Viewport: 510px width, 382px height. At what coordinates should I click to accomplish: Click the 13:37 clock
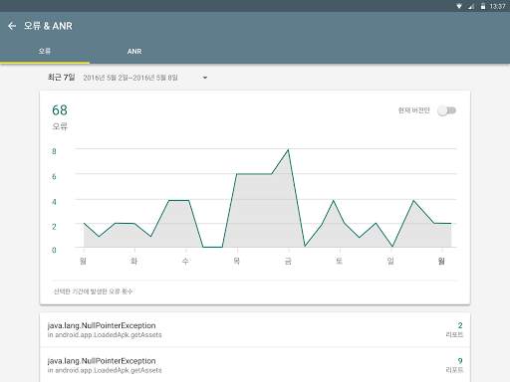click(497, 6)
